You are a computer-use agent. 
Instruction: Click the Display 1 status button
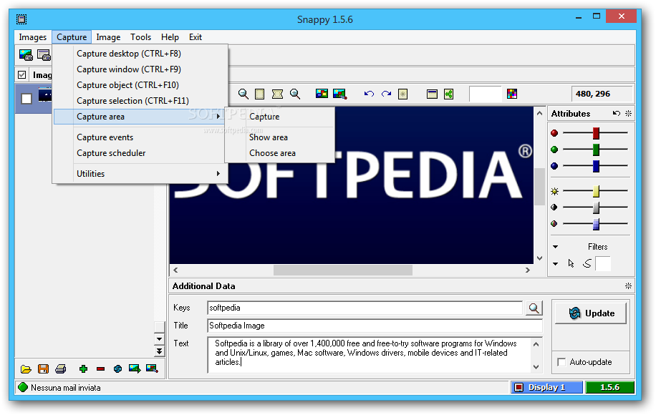pyautogui.click(x=547, y=387)
